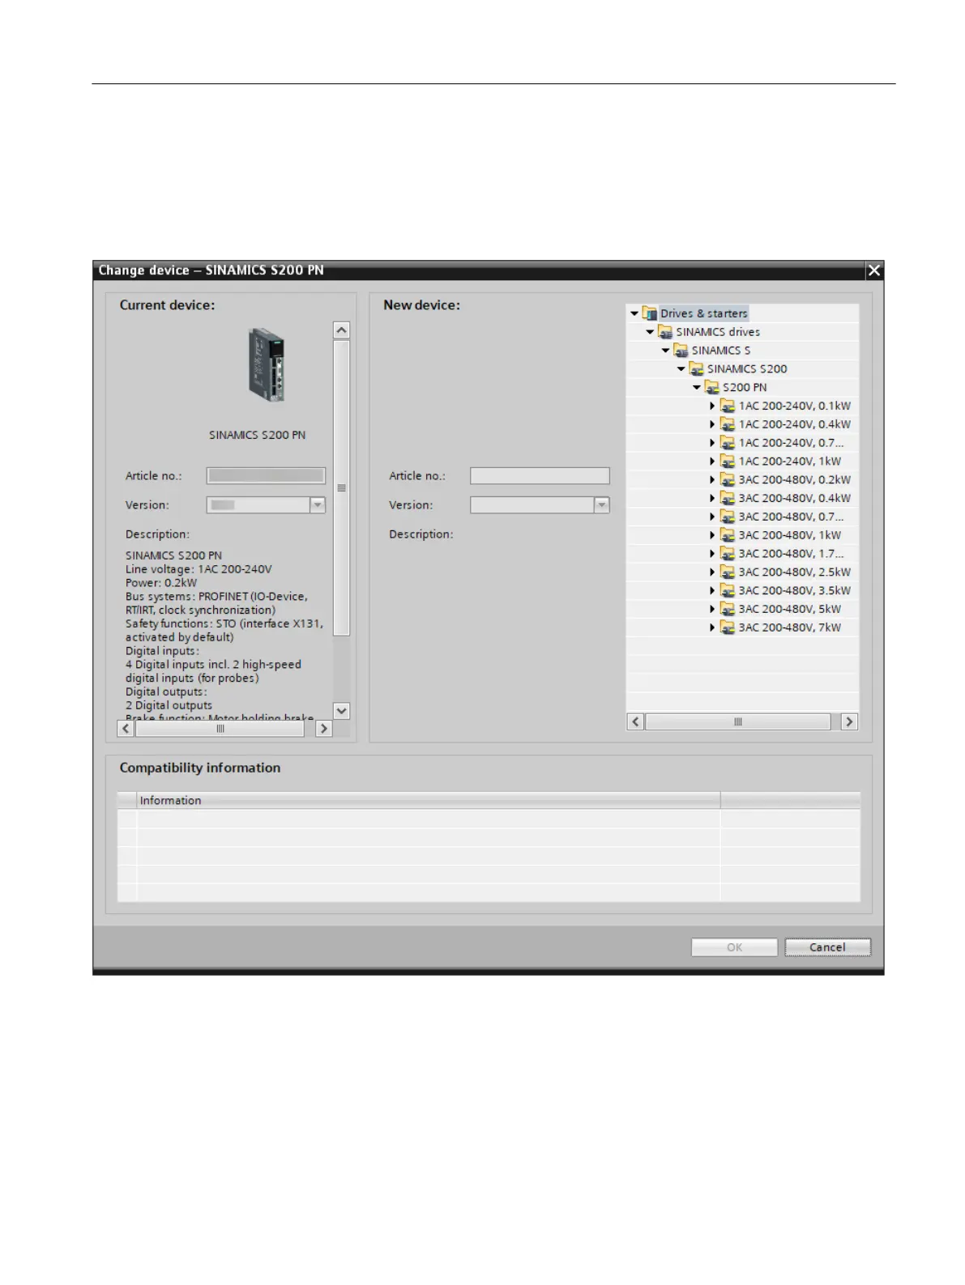Expand the 3AC 200-480V, 1.7... node

tap(712, 554)
